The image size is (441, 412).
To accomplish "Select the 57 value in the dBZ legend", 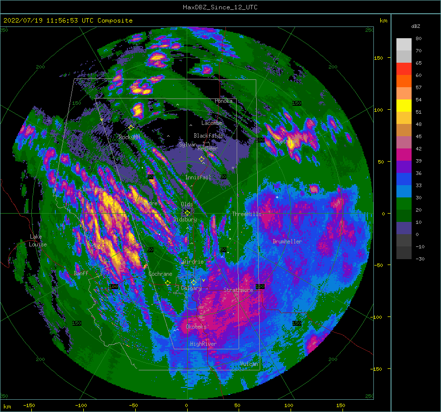I will point(418,88).
